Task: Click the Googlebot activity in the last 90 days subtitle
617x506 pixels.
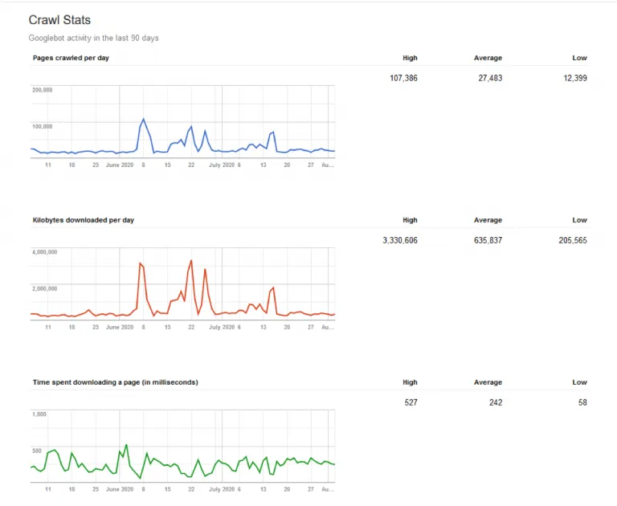Action: pos(94,39)
